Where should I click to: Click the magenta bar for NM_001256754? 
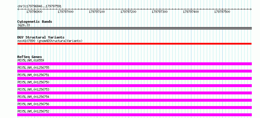tap(134, 100)
